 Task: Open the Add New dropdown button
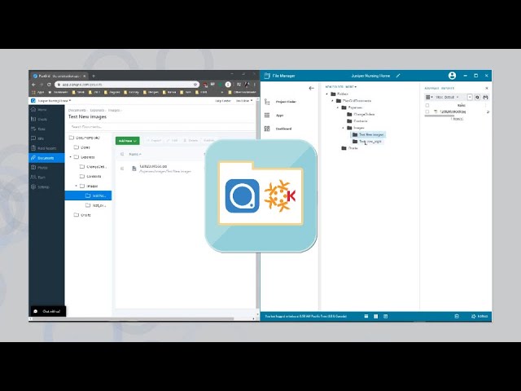(x=127, y=141)
